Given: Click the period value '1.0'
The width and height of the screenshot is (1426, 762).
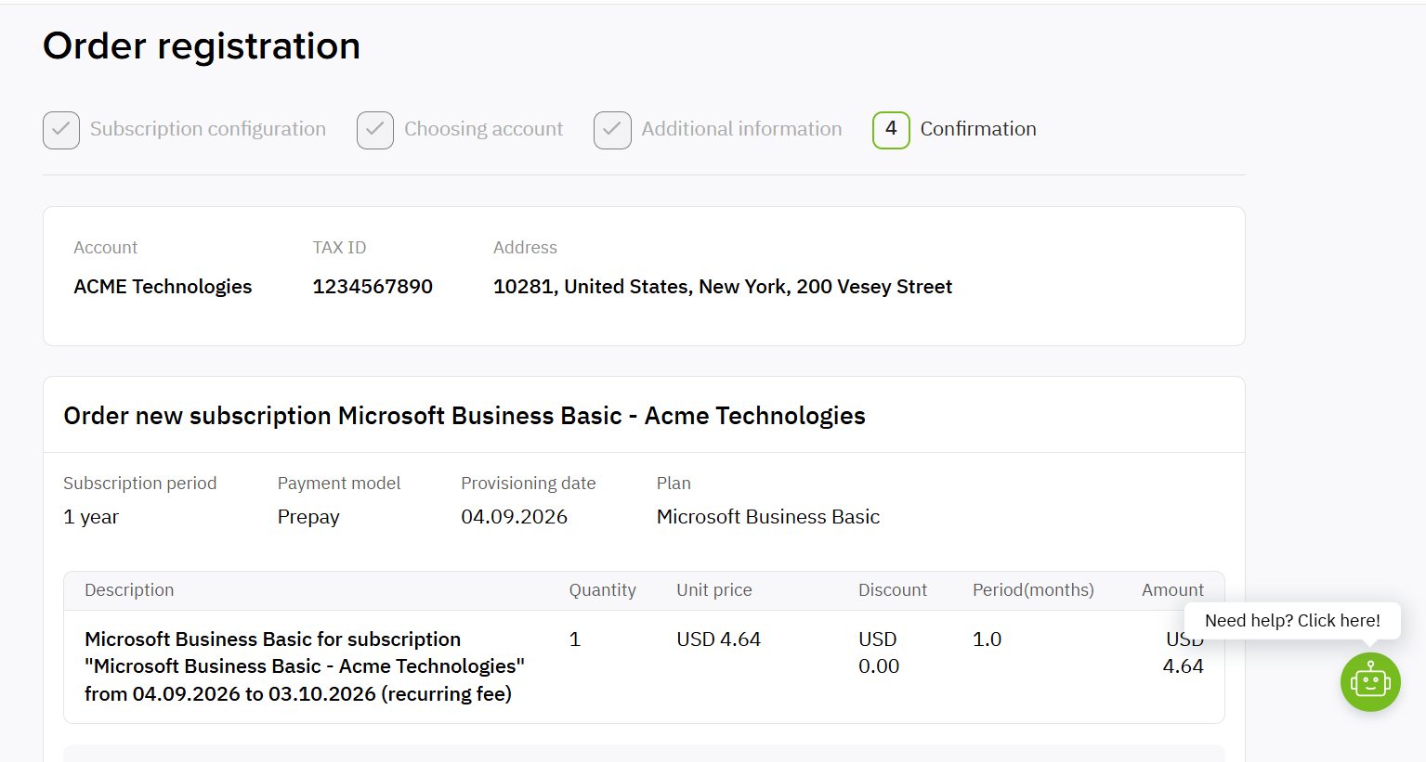Looking at the screenshot, I should coord(987,639).
